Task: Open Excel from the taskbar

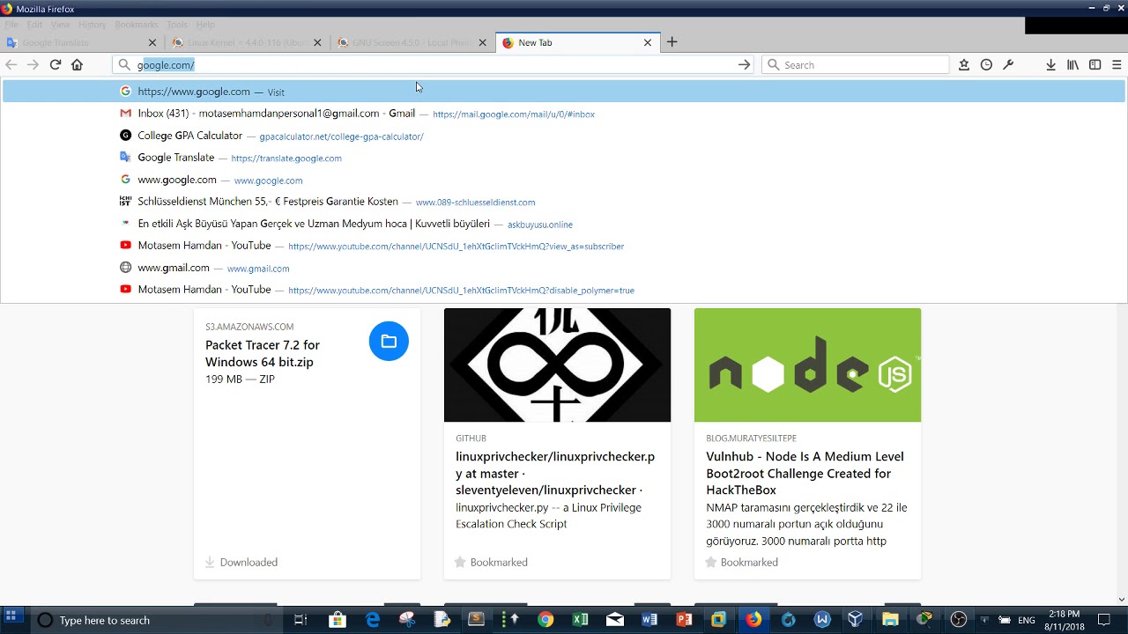Action: click(x=580, y=620)
